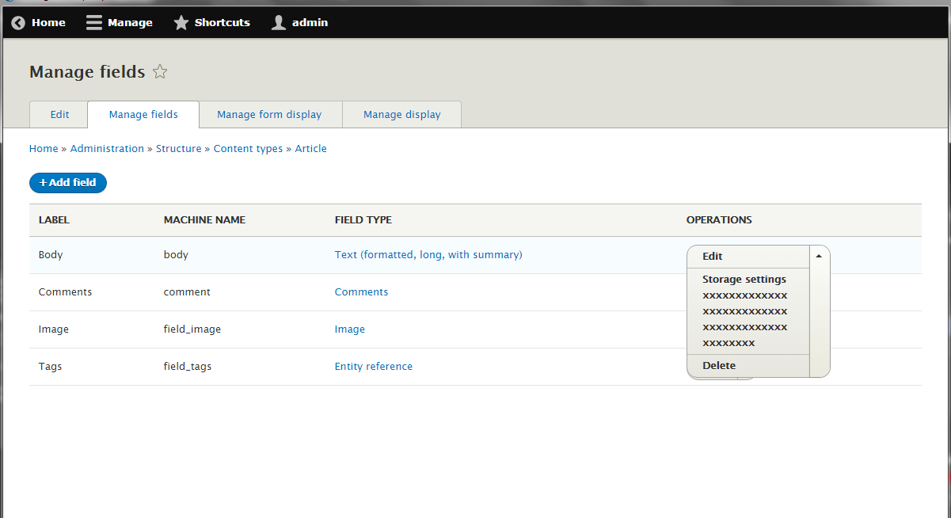Open the Manage hamburger menu icon
The width and height of the screenshot is (951, 518).
pos(94,22)
